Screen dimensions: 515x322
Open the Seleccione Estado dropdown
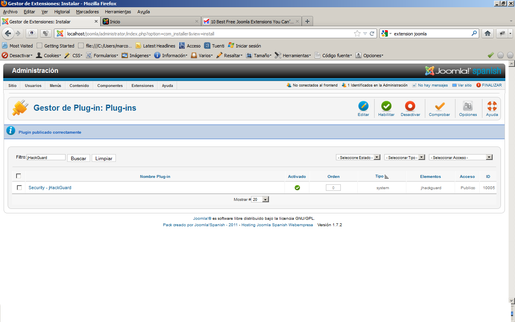pyautogui.click(x=358, y=157)
